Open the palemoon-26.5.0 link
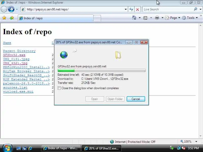 pos(26,83)
